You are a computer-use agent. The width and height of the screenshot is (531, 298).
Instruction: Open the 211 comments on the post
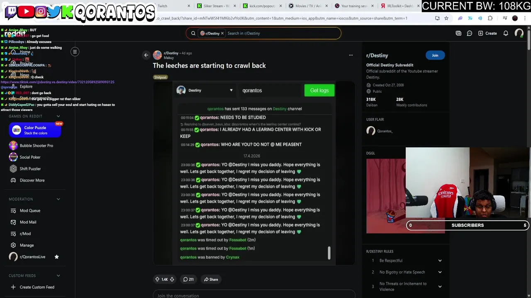pos(188,279)
